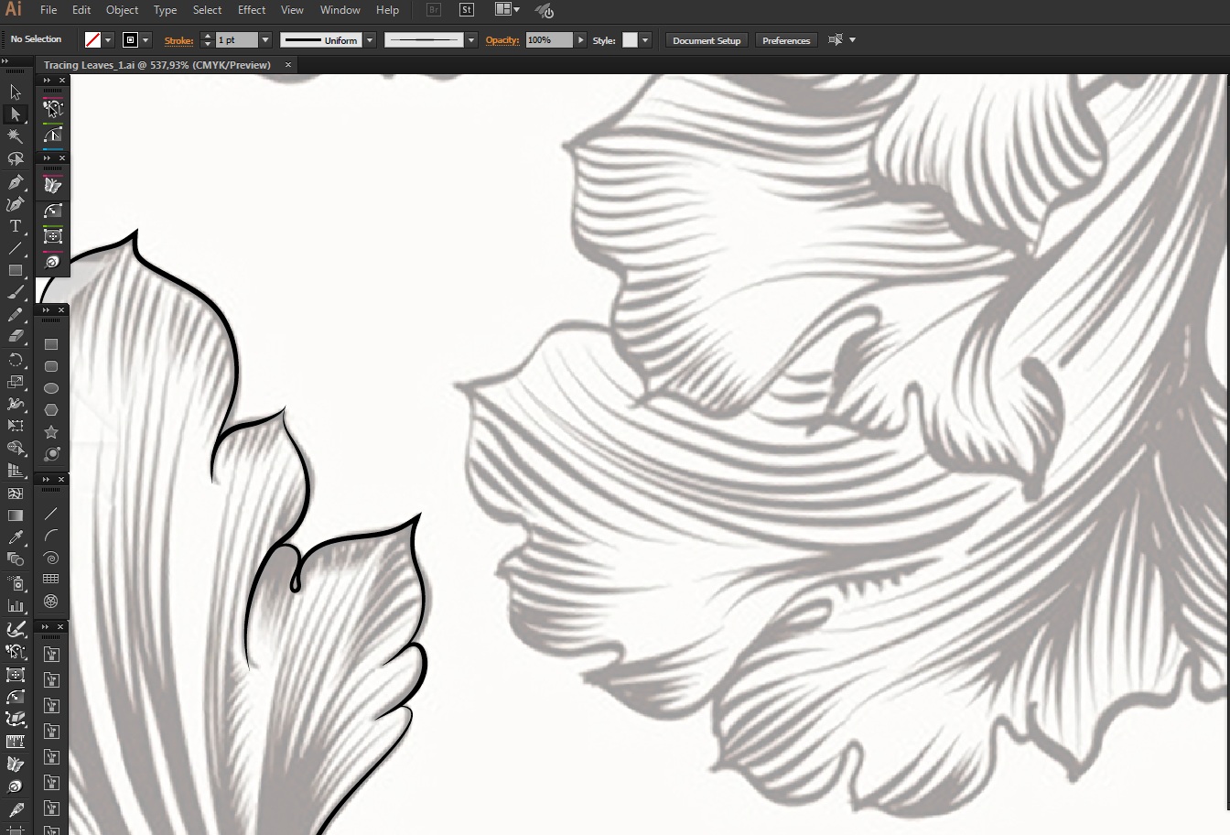This screenshot has width=1230, height=835.
Task: Open the Window menu
Action: [x=340, y=10]
